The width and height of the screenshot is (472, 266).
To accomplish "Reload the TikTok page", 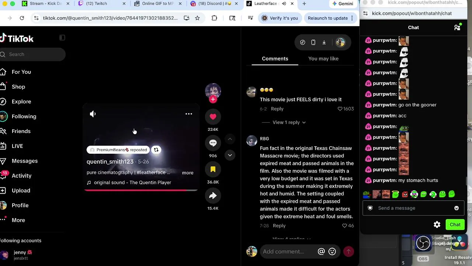I will pos(22,18).
